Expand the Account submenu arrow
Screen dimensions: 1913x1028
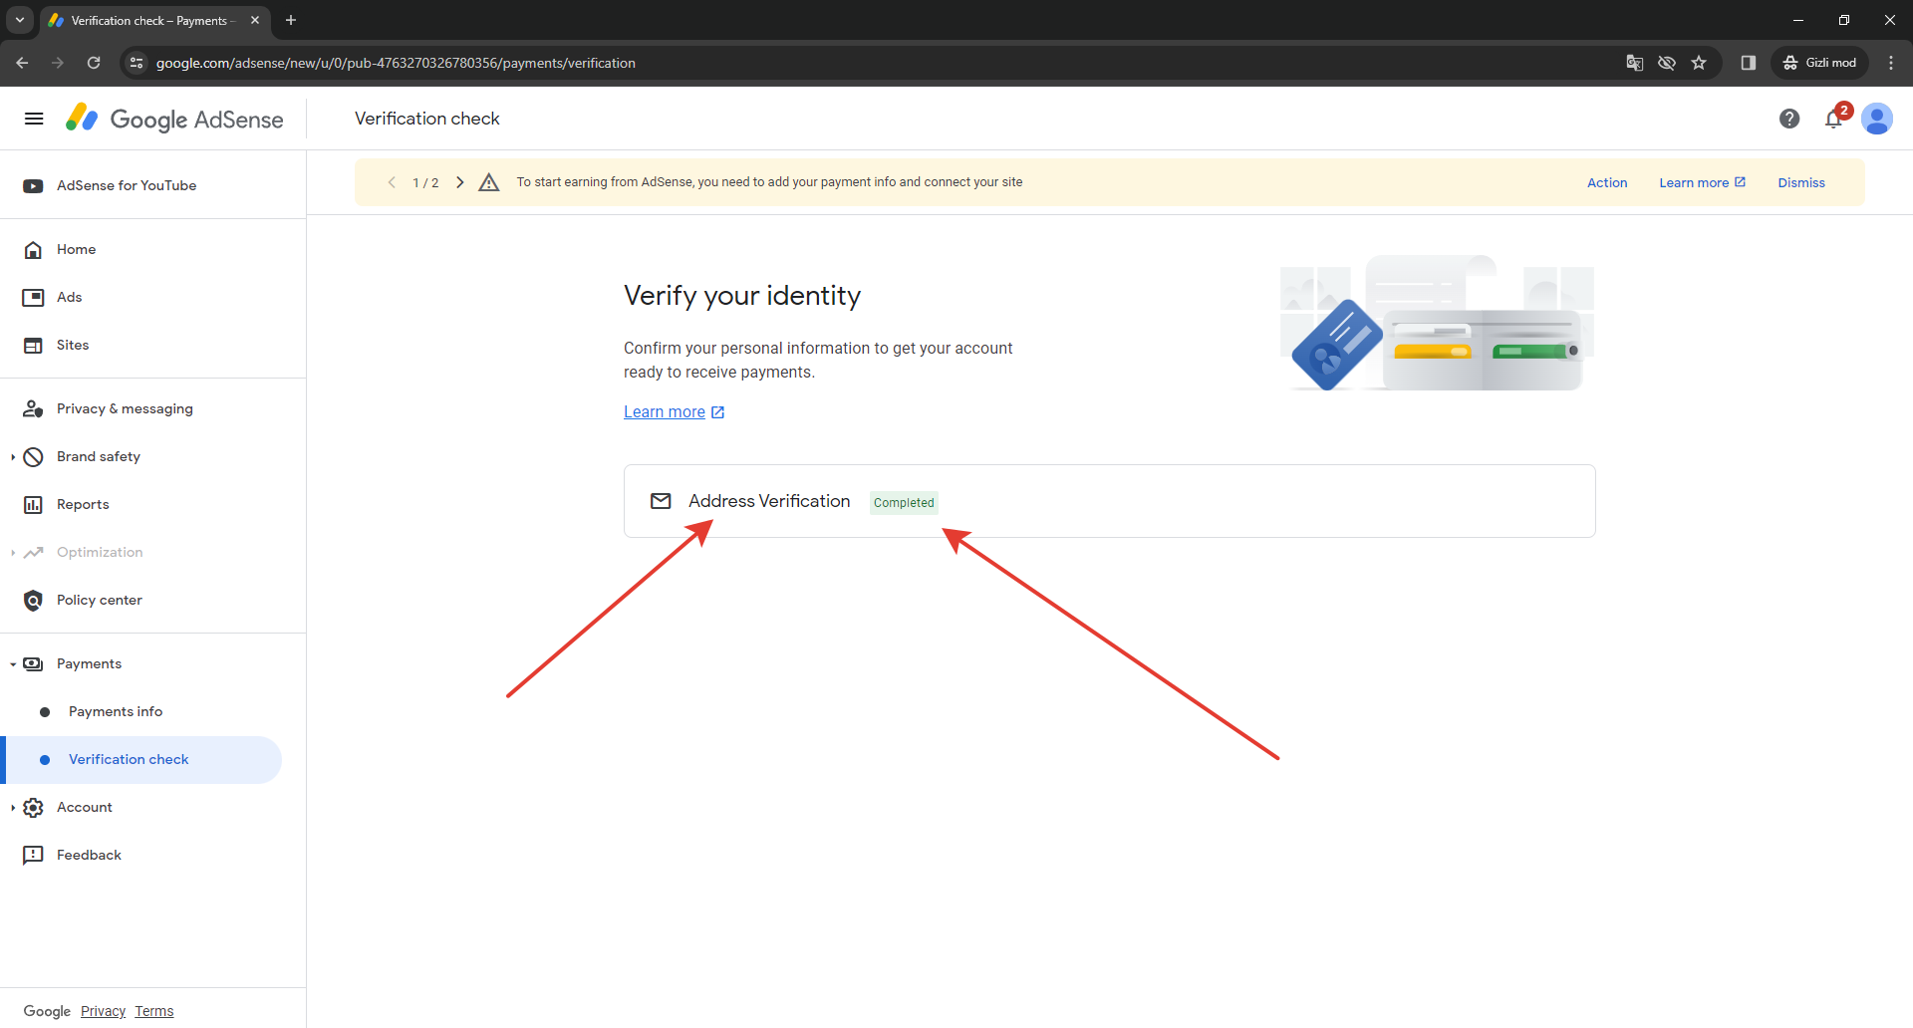click(12, 808)
